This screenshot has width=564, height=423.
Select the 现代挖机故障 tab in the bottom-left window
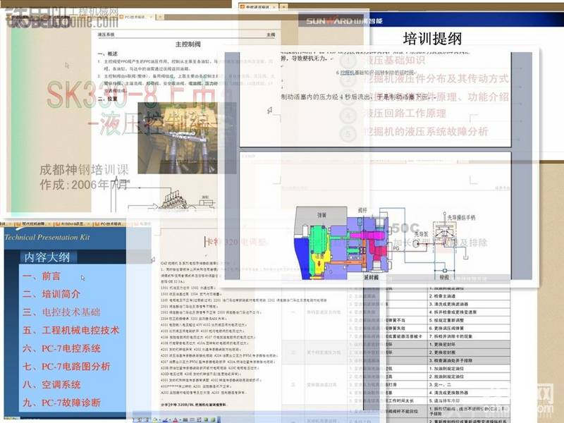[35, 223]
